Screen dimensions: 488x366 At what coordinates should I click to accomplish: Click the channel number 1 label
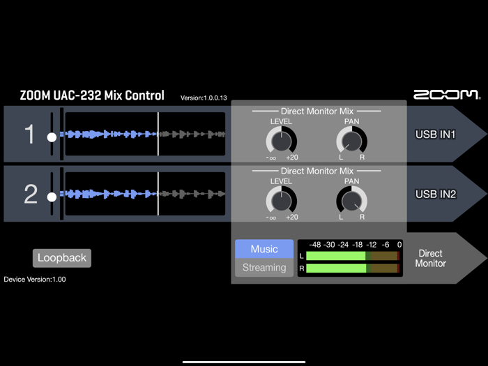click(x=29, y=134)
